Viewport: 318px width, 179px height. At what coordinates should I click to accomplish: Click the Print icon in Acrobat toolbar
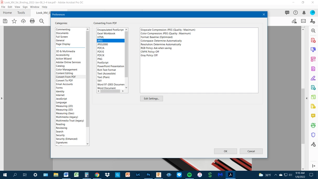(32, 21)
